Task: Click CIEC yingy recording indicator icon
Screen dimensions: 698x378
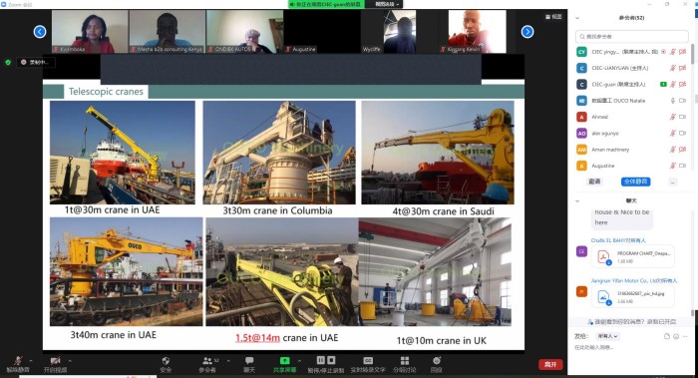Action: (x=663, y=52)
